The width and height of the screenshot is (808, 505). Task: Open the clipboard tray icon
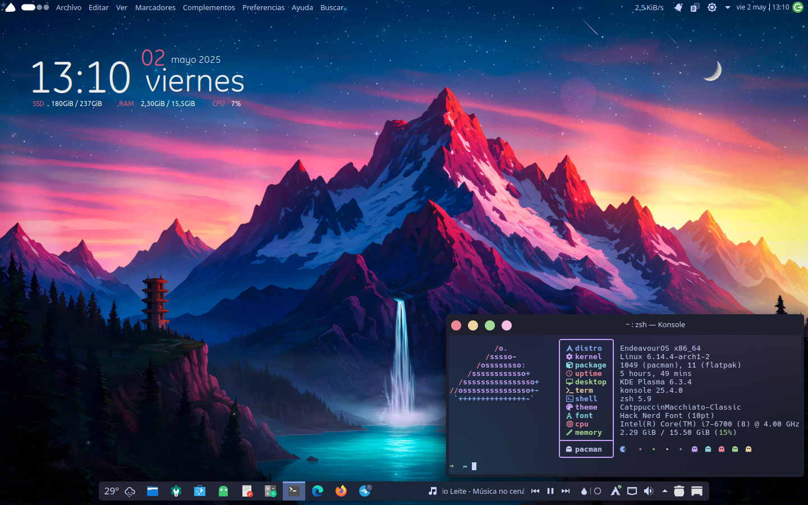click(x=695, y=7)
